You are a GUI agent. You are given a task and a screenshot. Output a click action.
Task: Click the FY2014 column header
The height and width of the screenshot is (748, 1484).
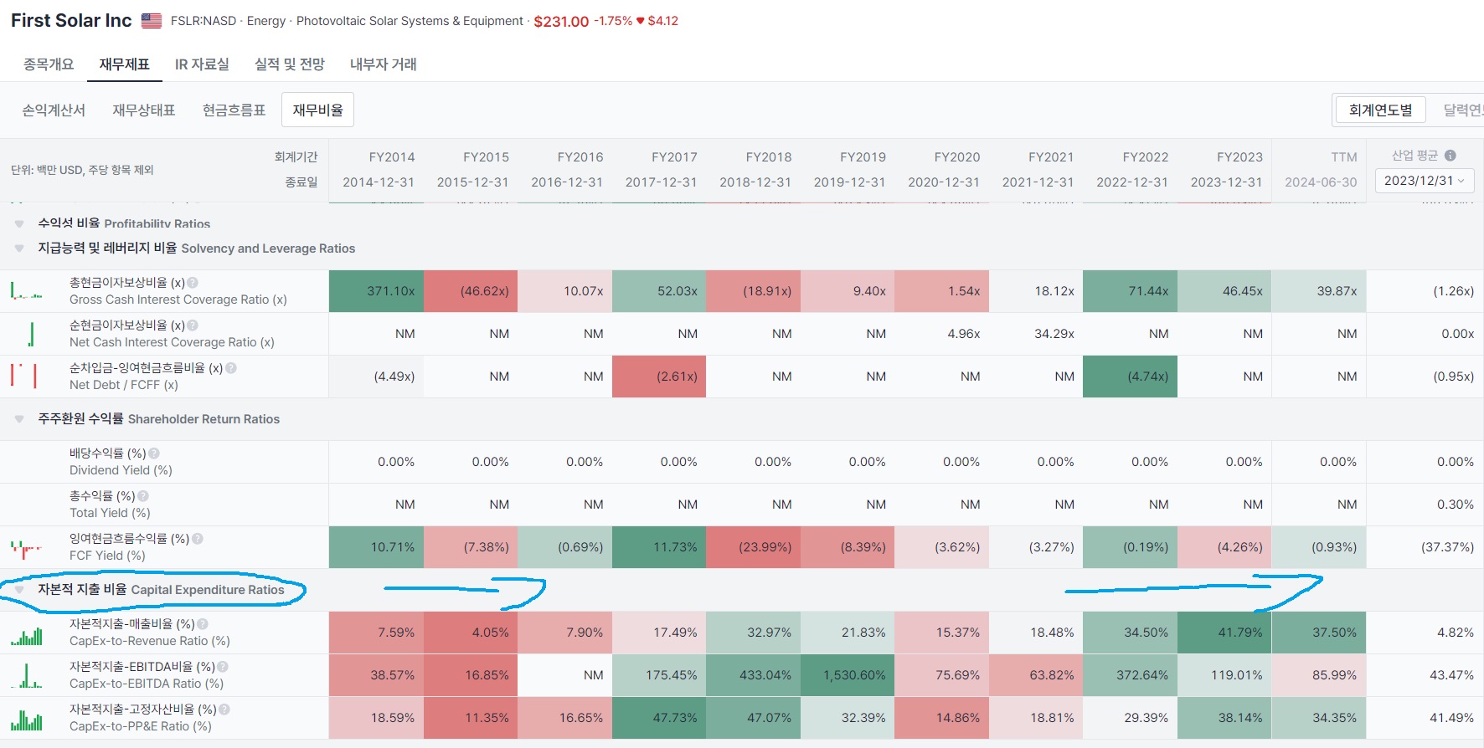pos(392,157)
